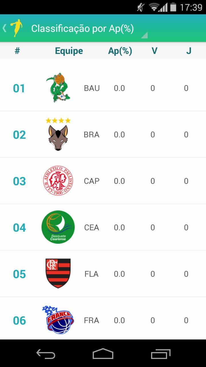This screenshot has height=367, width=206.
Task: Open the Classificação por Ap(%) dropdown
Action: [x=82, y=29]
